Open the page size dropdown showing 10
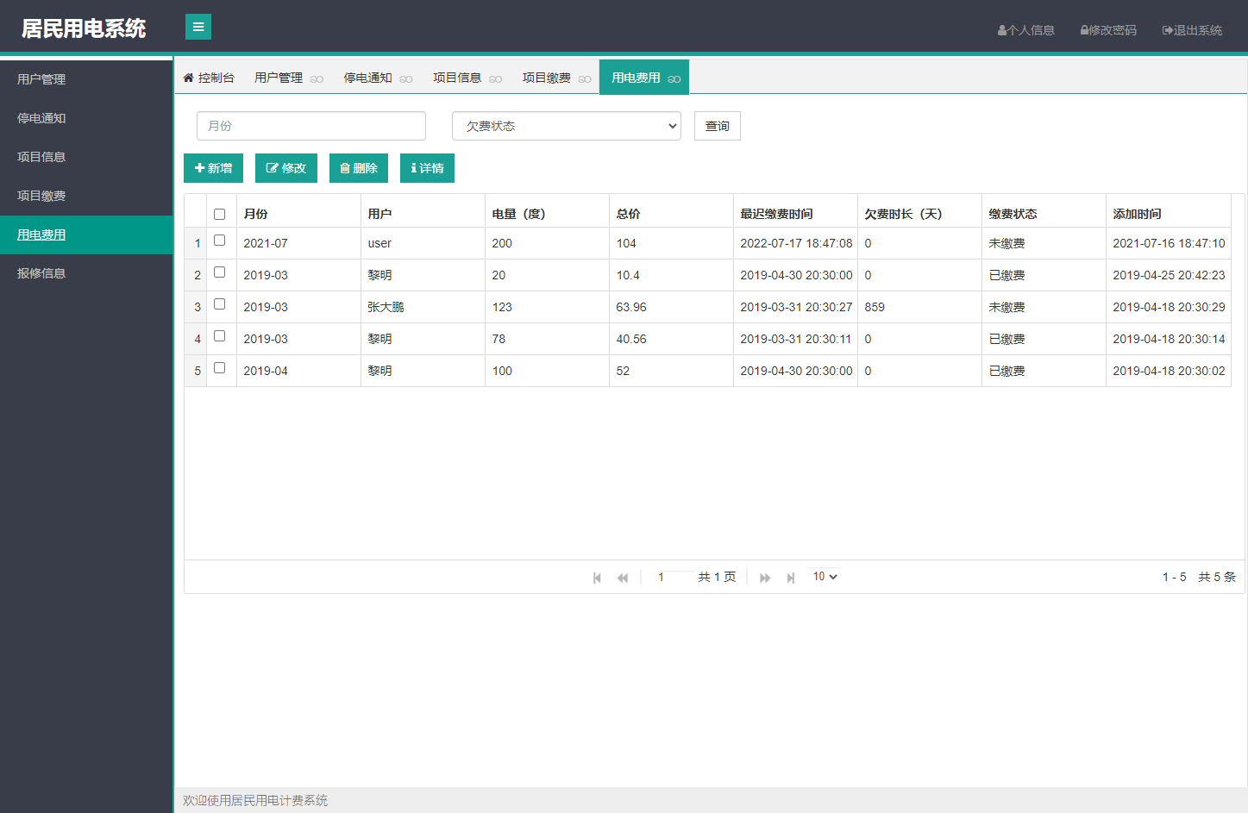The height and width of the screenshot is (813, 1248). coord(824,576)
